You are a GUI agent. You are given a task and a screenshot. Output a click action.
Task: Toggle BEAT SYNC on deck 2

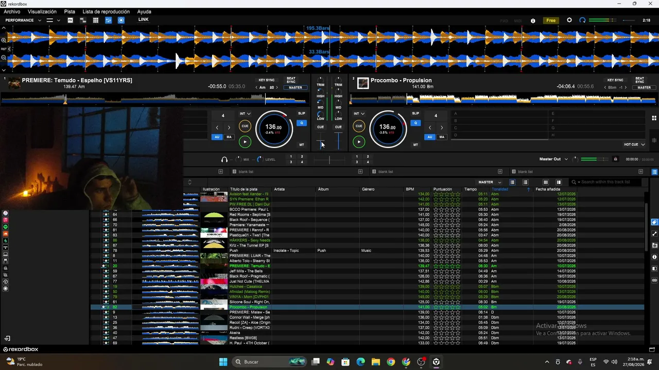point(639,80)
